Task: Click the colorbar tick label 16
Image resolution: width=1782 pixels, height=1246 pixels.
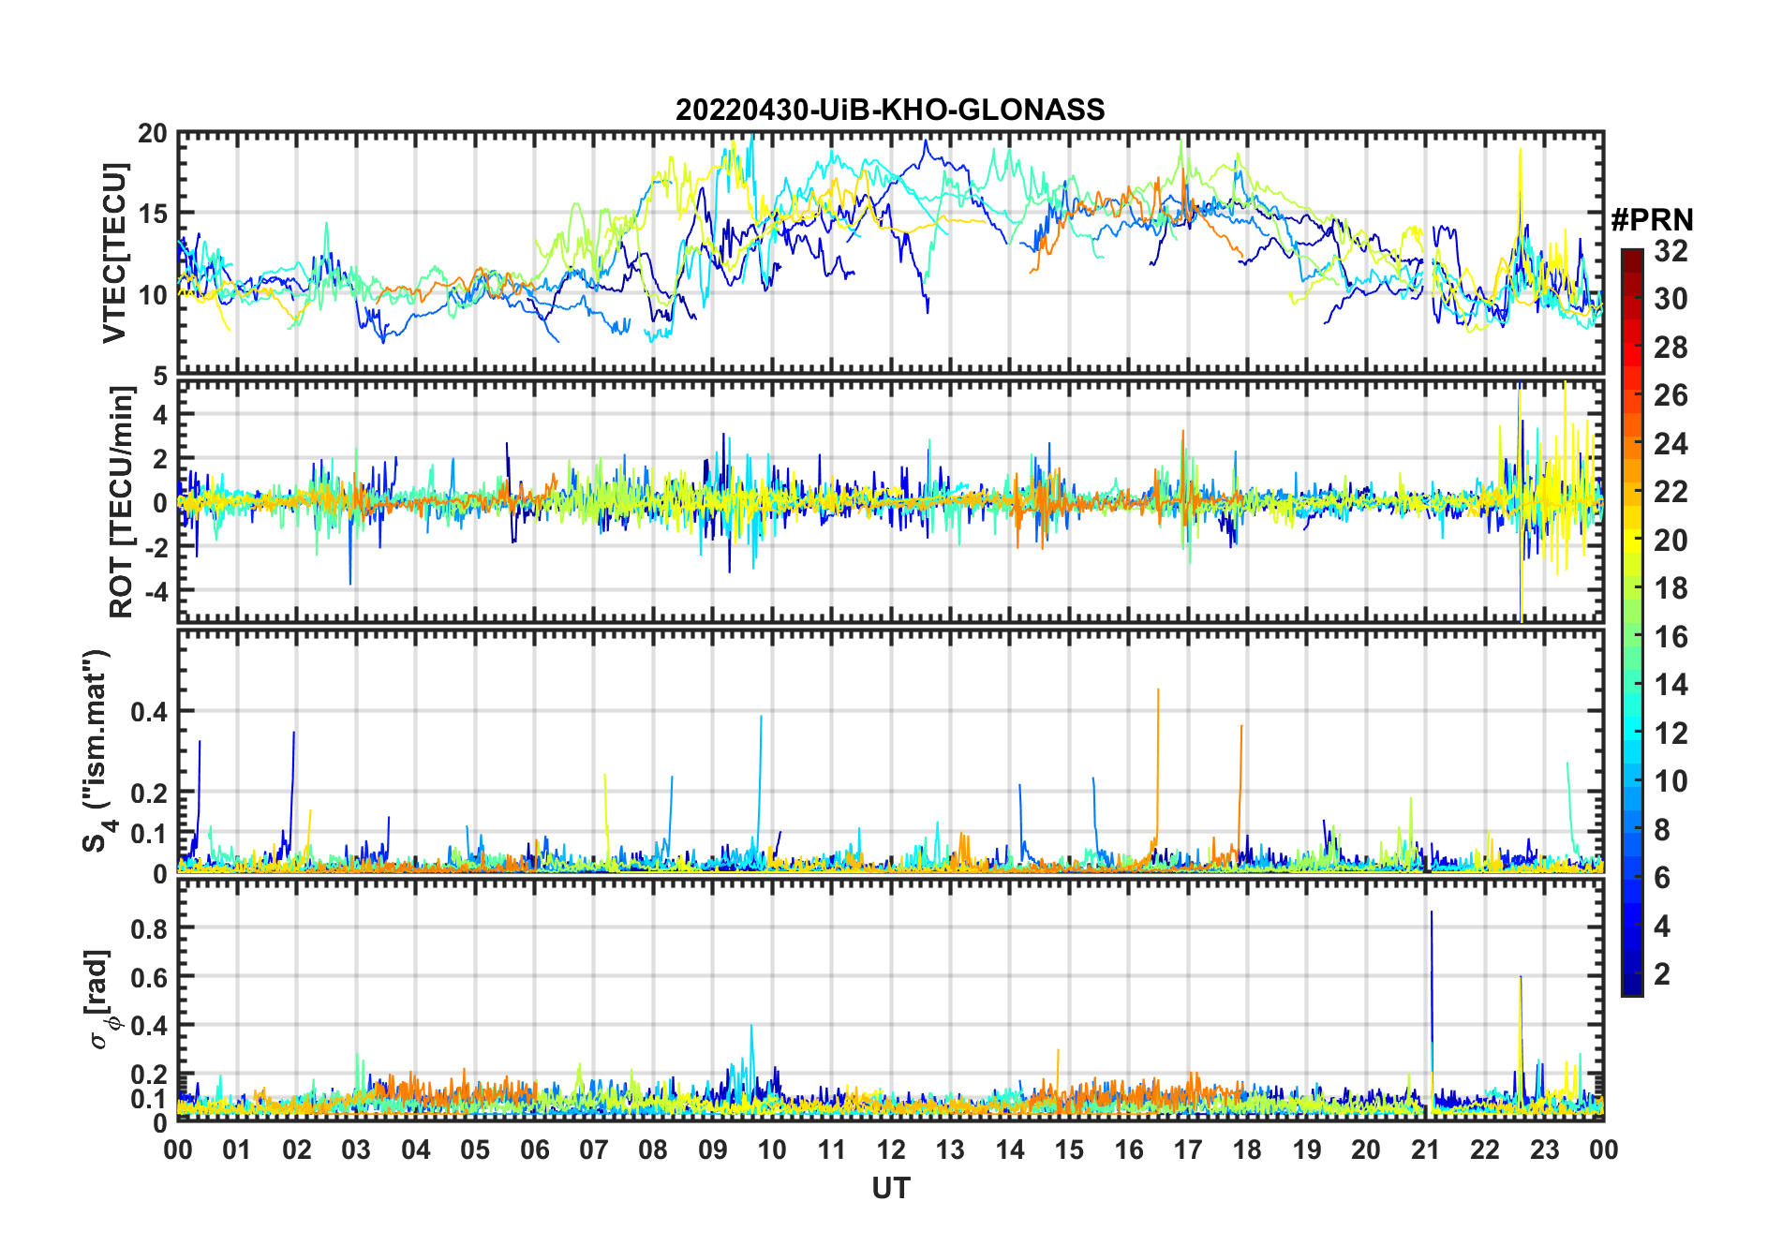Action: click(1671, 637)
